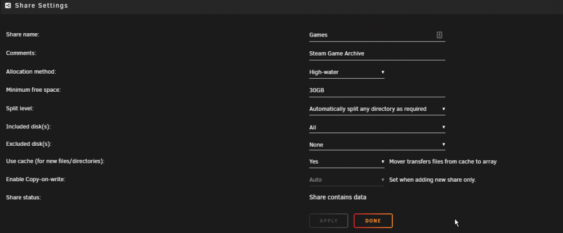Viewport: 563px width, 233px height.
Task: Open the Use cache Yes dropdown
Action: [346, 162]
